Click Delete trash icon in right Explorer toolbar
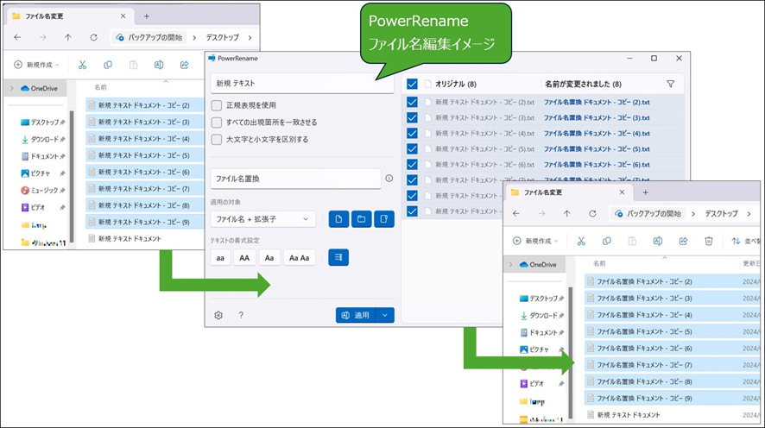Viewport: 765px width, 428px height. click(709, 241)
